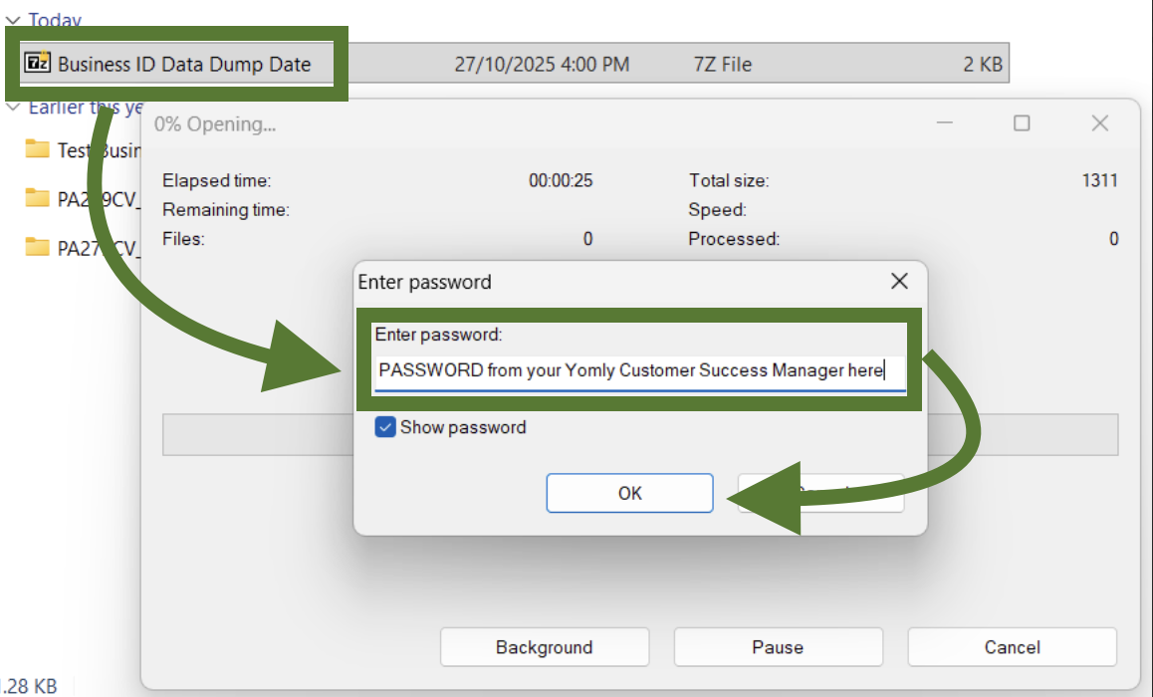The image size is (1153, 697).
Task: Collapse the Today file group
Action: coord(13,20)
